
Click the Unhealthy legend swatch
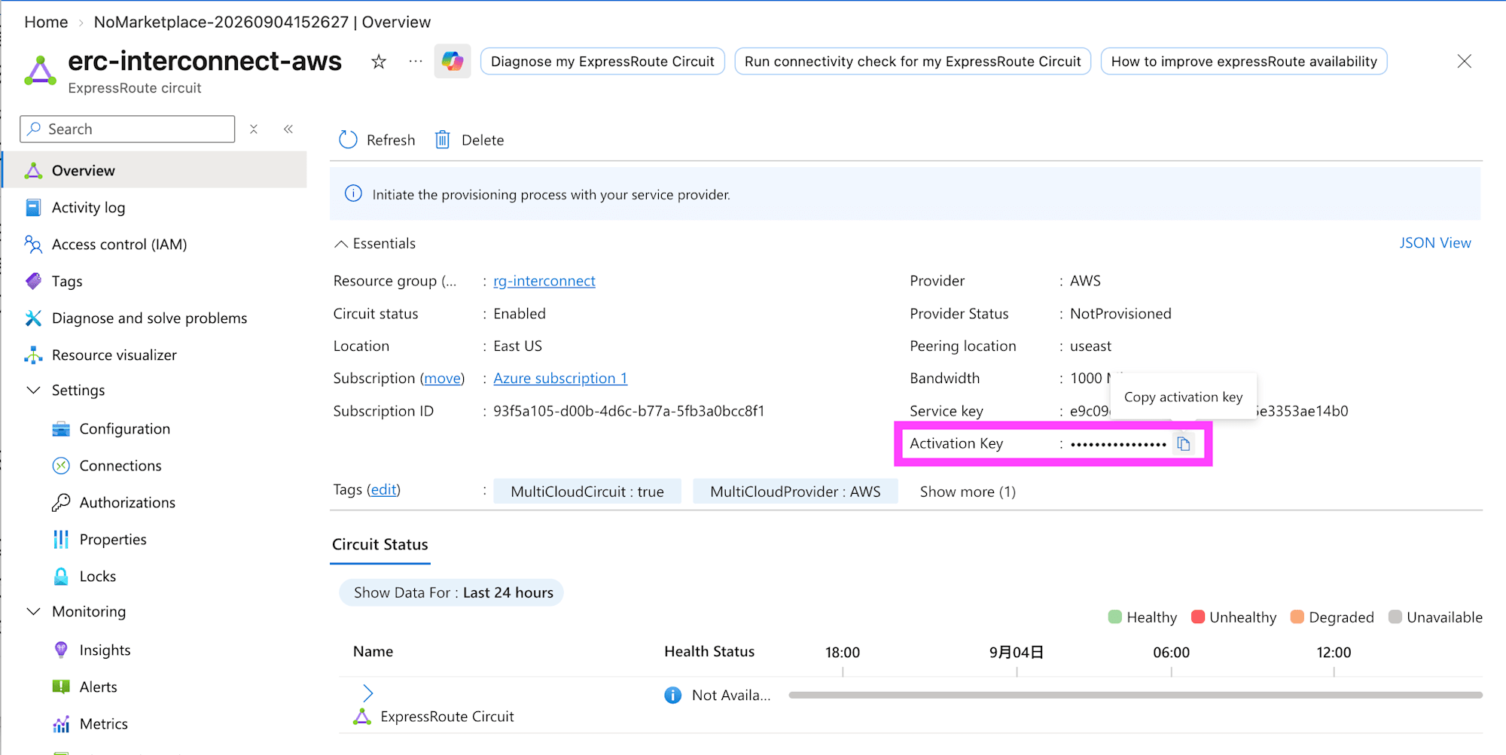click(1198, 617)
